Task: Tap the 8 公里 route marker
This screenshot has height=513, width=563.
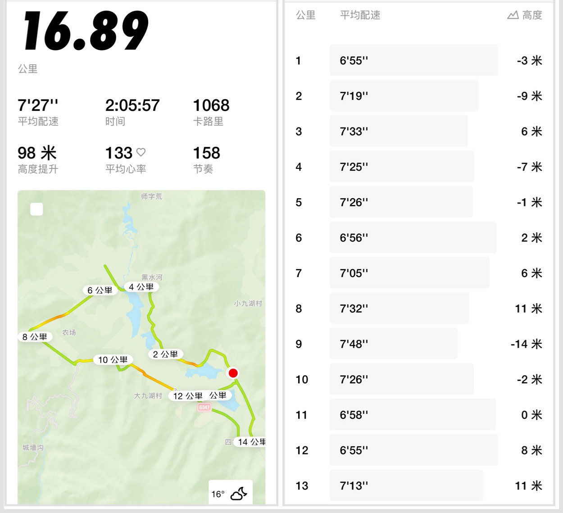Action: 35,337
